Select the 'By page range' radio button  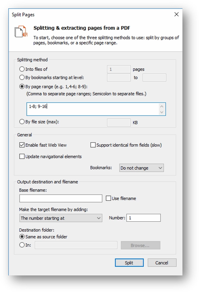[x=22, y=87]
